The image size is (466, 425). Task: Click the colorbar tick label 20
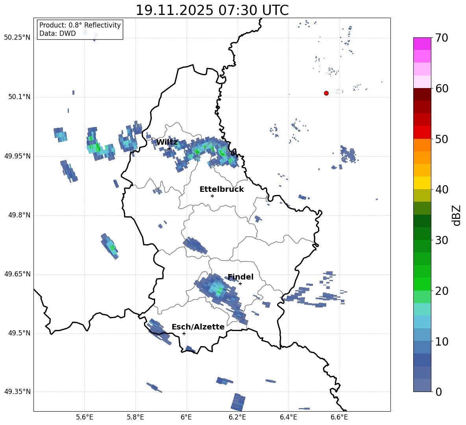click(x=442, y=291)
